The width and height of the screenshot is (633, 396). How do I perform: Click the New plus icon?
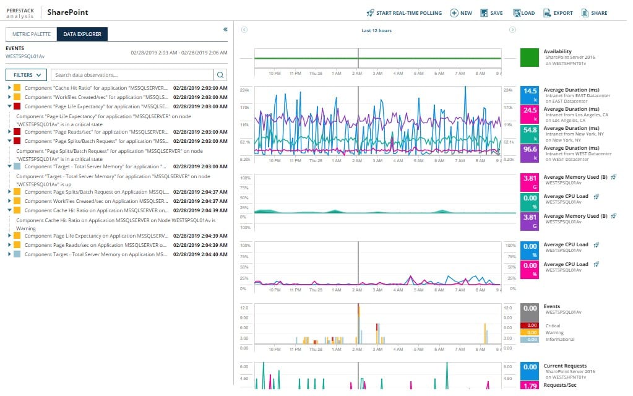pos(454,13)
